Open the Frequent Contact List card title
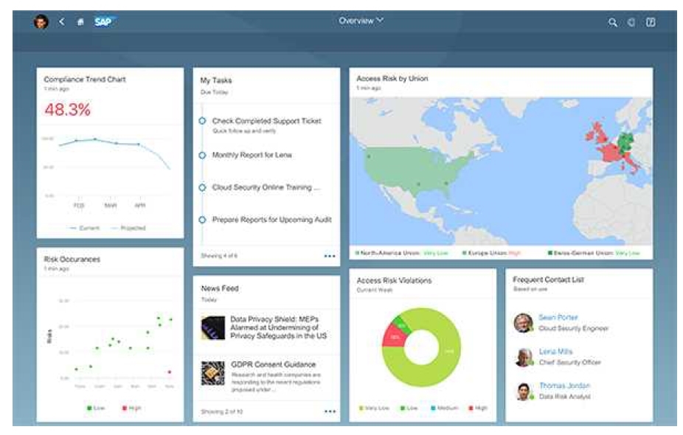 coord(548,279)
